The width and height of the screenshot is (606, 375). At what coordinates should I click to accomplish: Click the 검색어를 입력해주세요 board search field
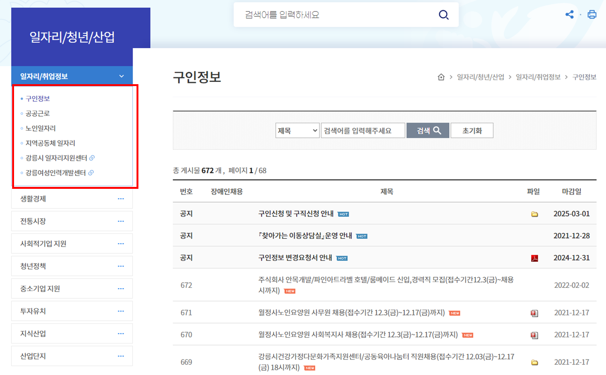[x=363, y=130]
